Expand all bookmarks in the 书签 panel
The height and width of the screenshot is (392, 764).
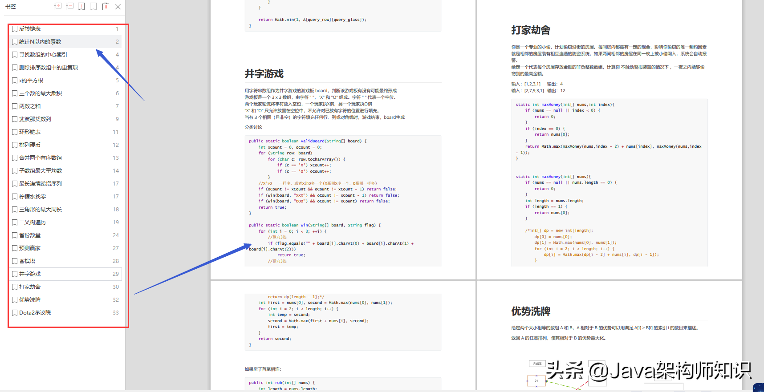[x=57, y=6]
